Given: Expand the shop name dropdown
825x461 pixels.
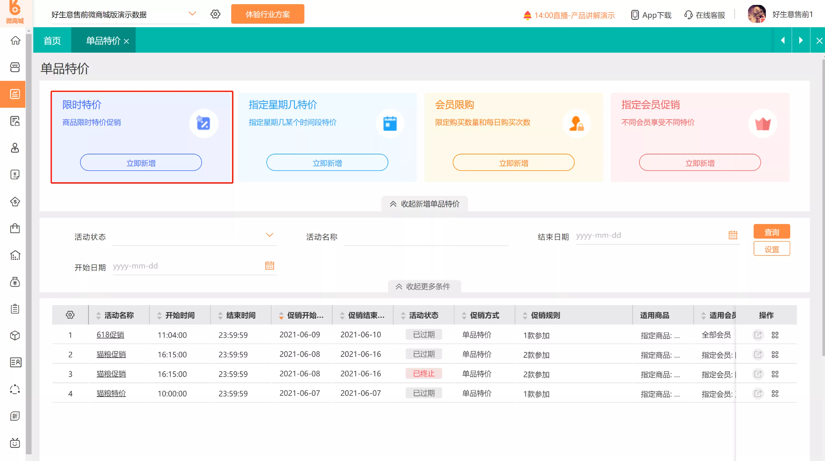Looking at the screenshot, I should pyautogui.click(x=192, y=14).
